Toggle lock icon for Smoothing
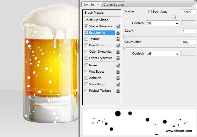This screenshot has width=197, height=137. [x=118, y=84]
